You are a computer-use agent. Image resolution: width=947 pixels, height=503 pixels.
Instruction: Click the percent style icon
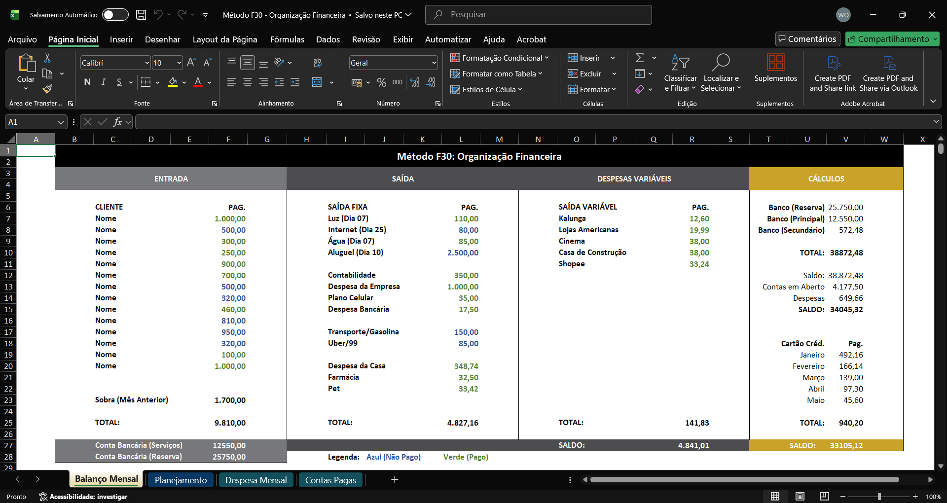pyautogui.click(x=381, y=82)
